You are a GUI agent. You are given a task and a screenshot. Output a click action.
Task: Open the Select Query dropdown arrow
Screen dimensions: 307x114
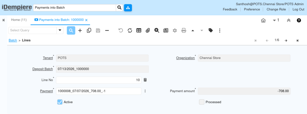(60, 30)
